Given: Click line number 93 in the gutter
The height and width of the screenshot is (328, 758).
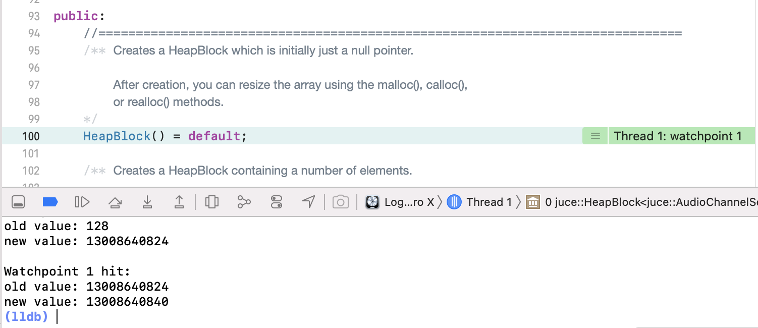Looking at the screenshot, I should pyautogui.click(x=33, y=16).
